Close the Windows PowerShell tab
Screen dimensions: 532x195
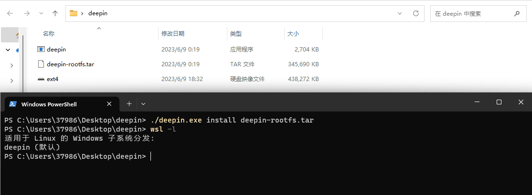pos(109,103)
